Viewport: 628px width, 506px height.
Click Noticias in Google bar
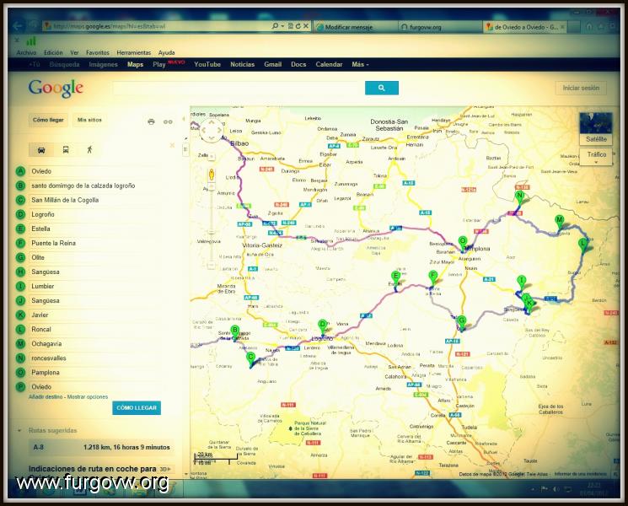coord(242,64)
